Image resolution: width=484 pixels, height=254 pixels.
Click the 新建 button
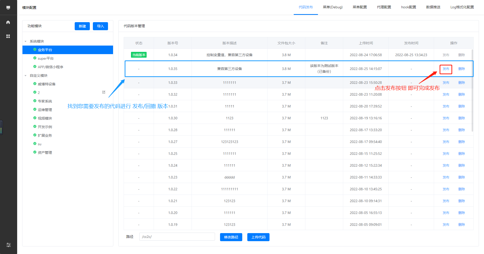[x=82, y=26]
